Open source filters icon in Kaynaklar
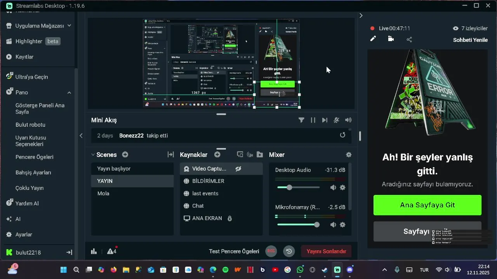This screenshot has height=279, width=497. 250,154
